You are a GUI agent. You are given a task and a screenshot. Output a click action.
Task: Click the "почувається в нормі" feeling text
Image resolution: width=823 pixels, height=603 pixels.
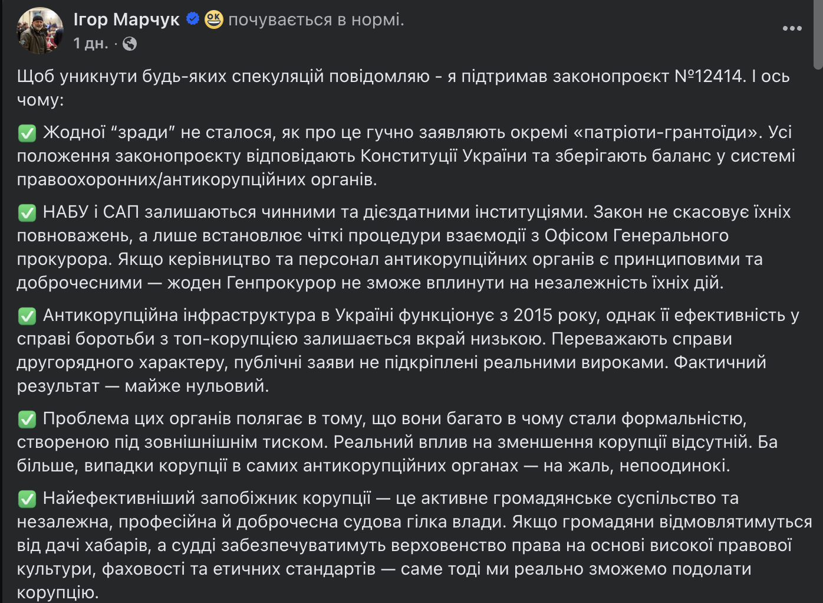pyautogui.click(x=316, y=19)
